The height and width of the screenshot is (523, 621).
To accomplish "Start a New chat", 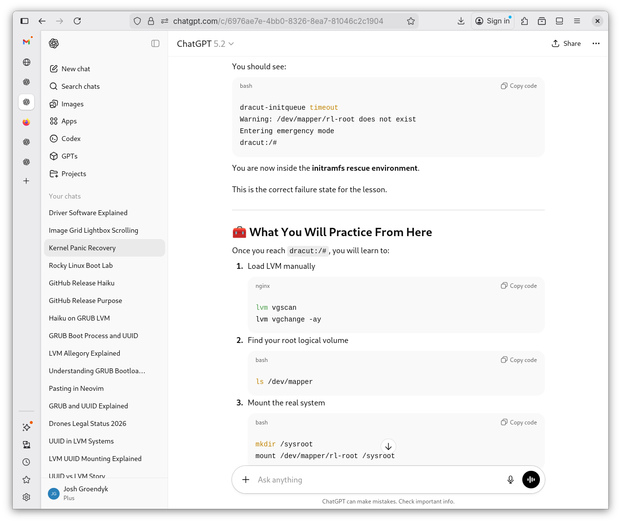I will [x=75, y=69].
